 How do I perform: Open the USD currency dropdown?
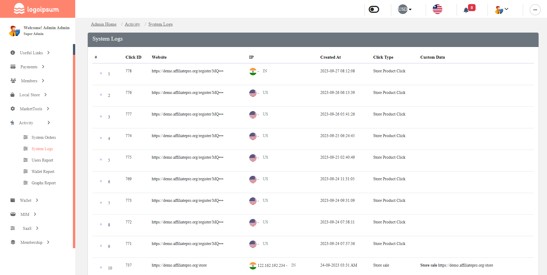coord(405,9)
